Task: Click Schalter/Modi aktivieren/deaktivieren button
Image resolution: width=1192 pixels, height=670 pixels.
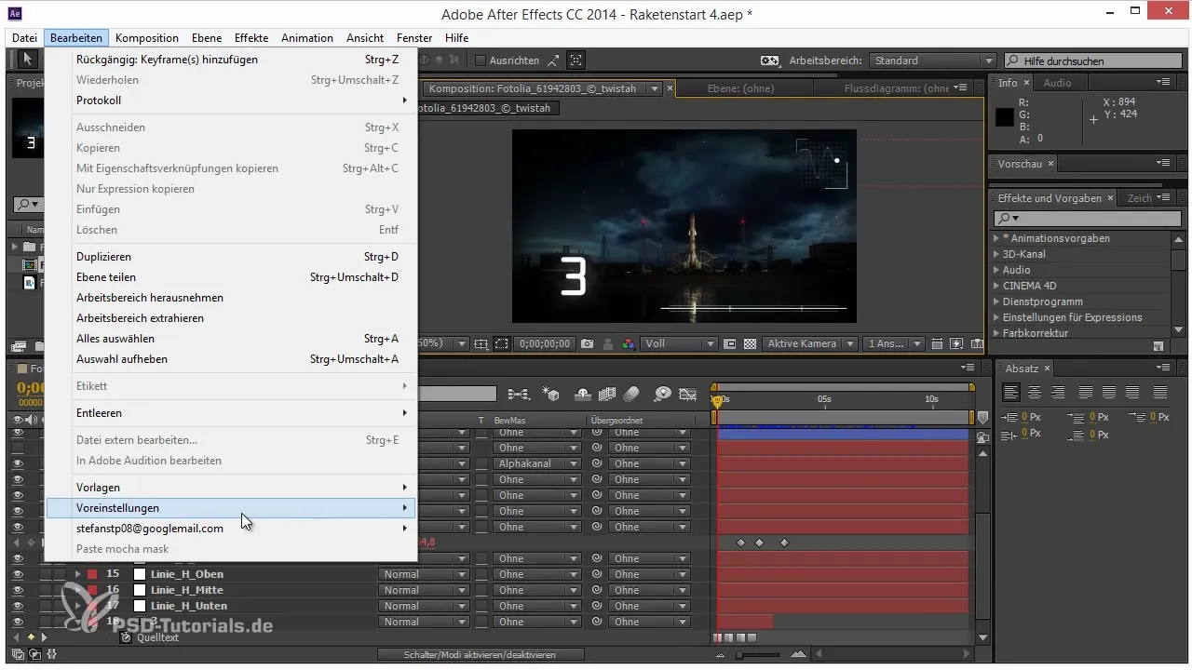Action: click(x=481, y=654)
